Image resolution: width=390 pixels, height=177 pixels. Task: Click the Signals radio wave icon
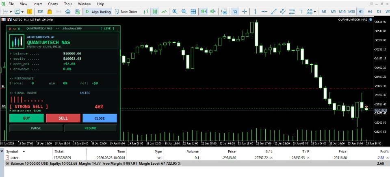pos(58,11)
